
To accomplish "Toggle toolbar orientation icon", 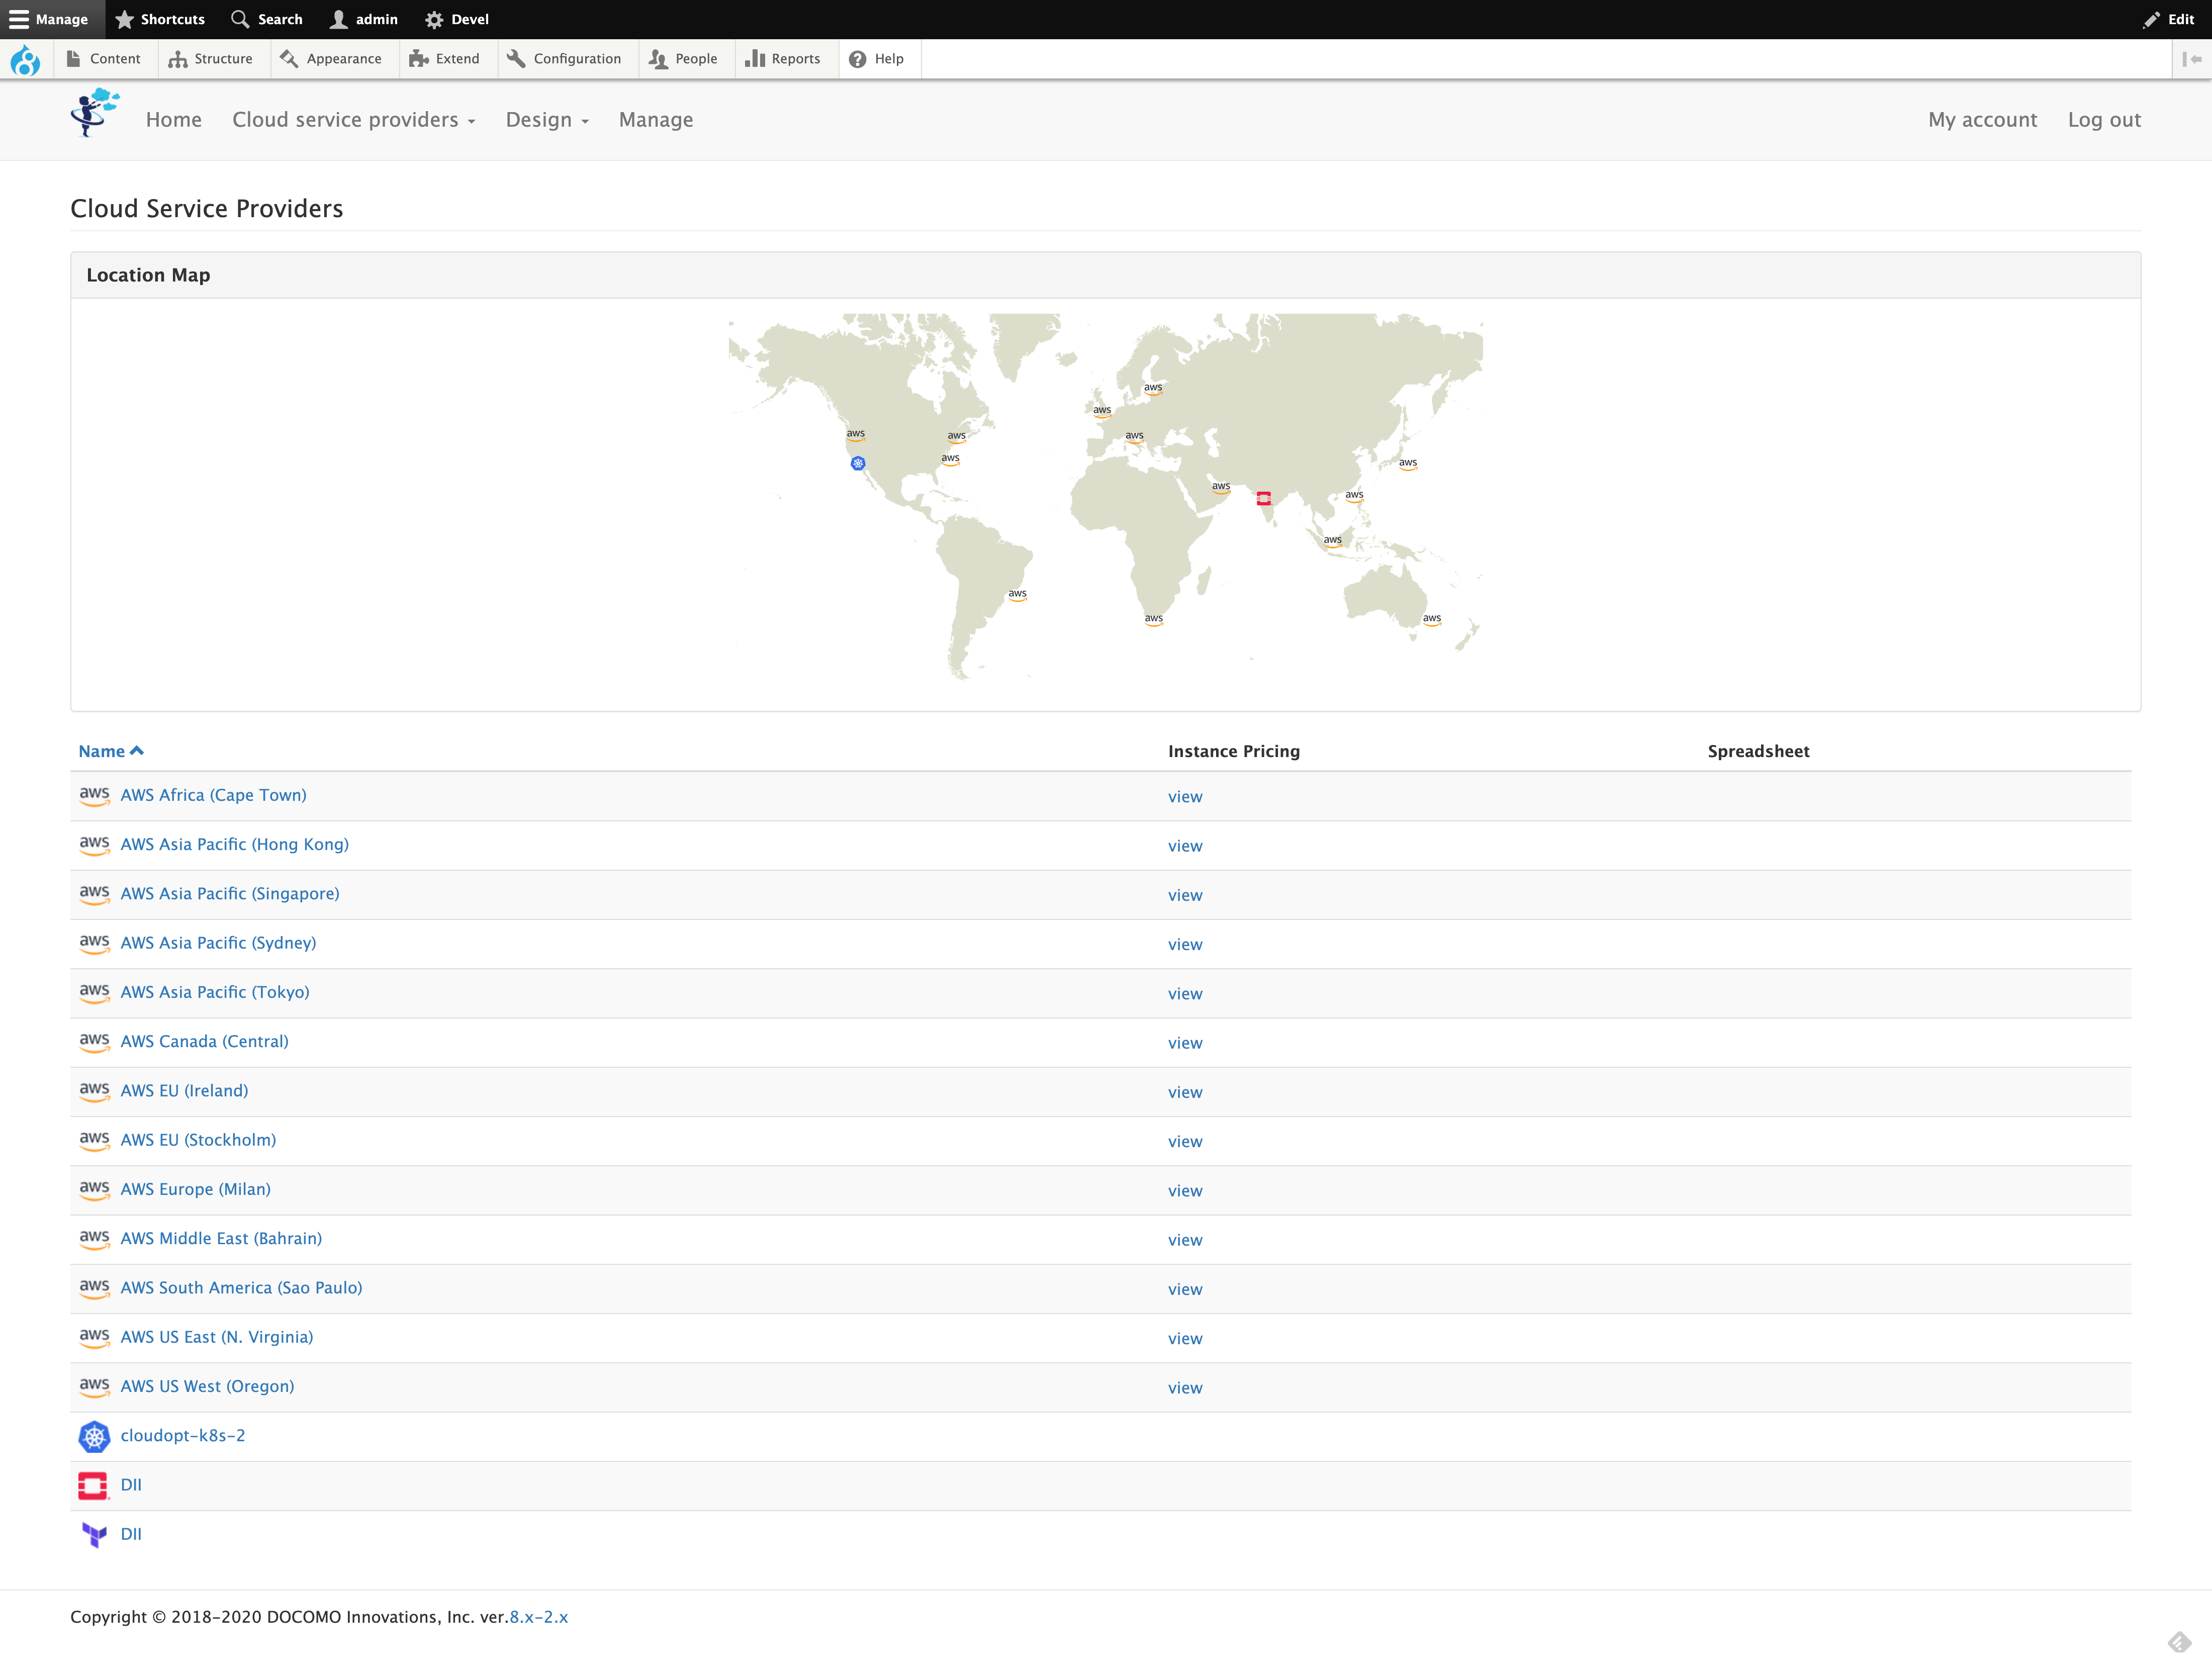I will click(2192, 59).
